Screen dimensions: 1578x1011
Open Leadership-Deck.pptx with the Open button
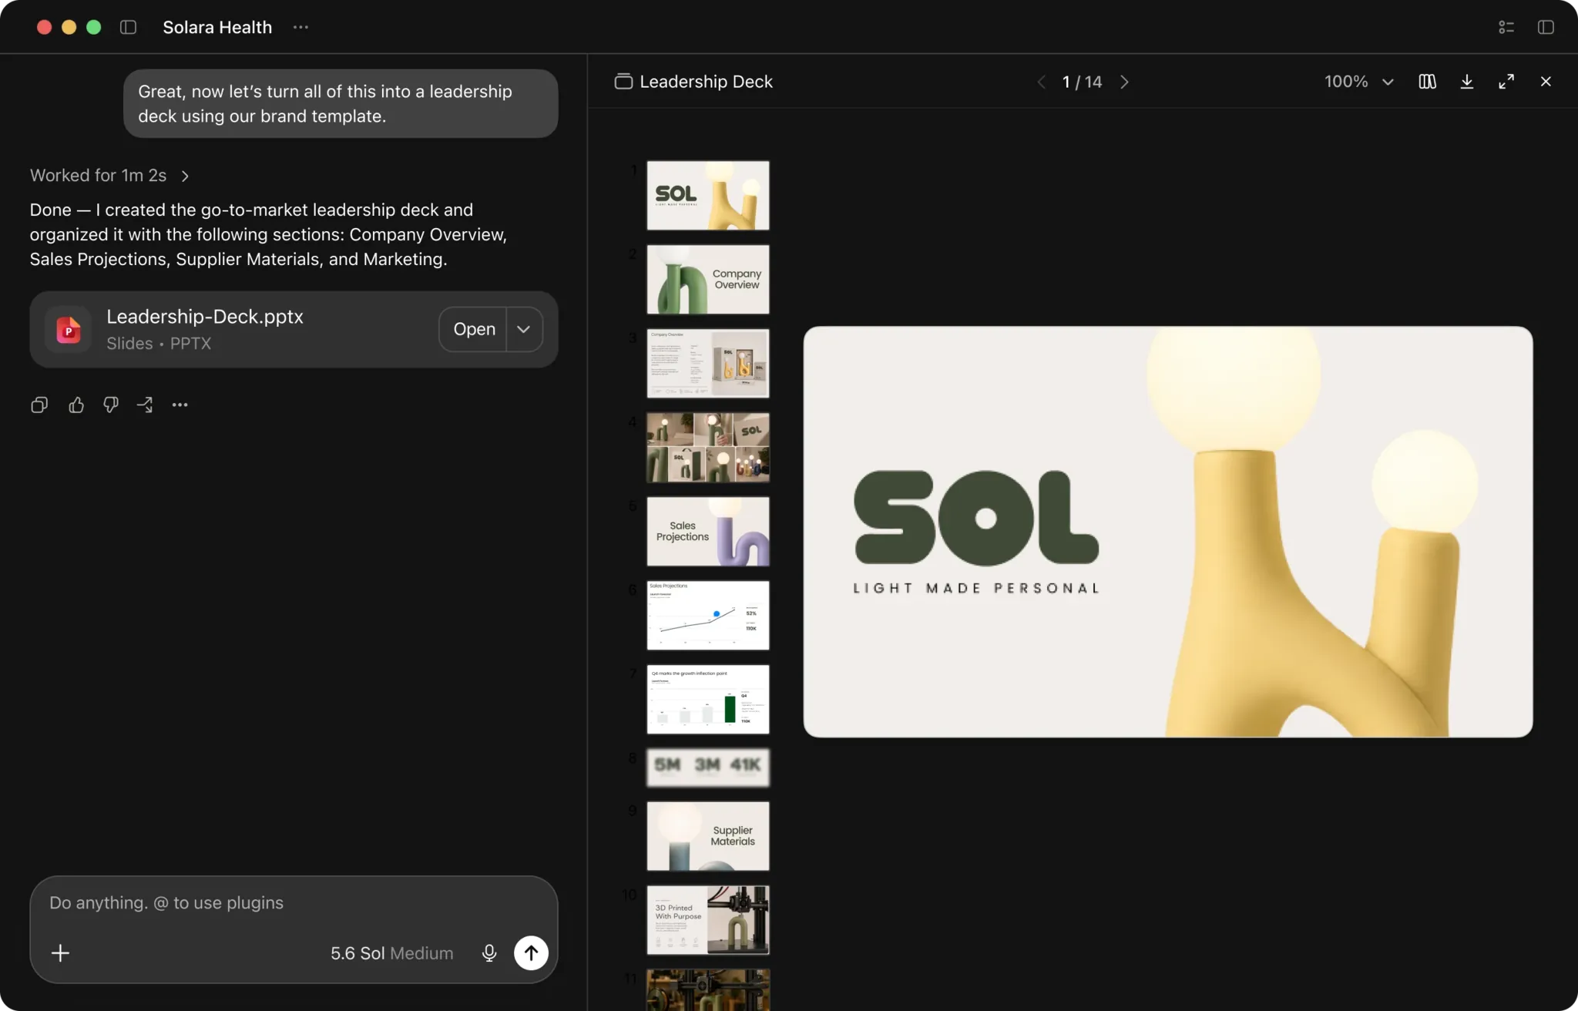pyautogui.click(x=473, y=329)
